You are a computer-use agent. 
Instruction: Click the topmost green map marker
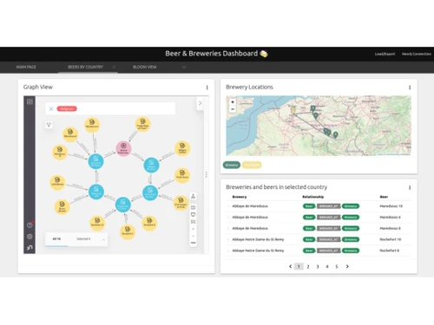pyautogui.click(x=312, y=108)
